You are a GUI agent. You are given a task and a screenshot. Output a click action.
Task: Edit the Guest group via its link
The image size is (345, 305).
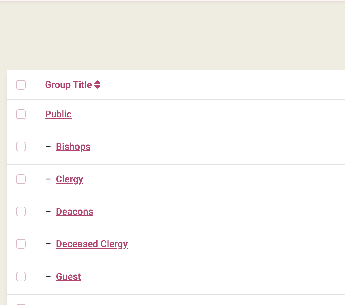(x=69, y=277)
